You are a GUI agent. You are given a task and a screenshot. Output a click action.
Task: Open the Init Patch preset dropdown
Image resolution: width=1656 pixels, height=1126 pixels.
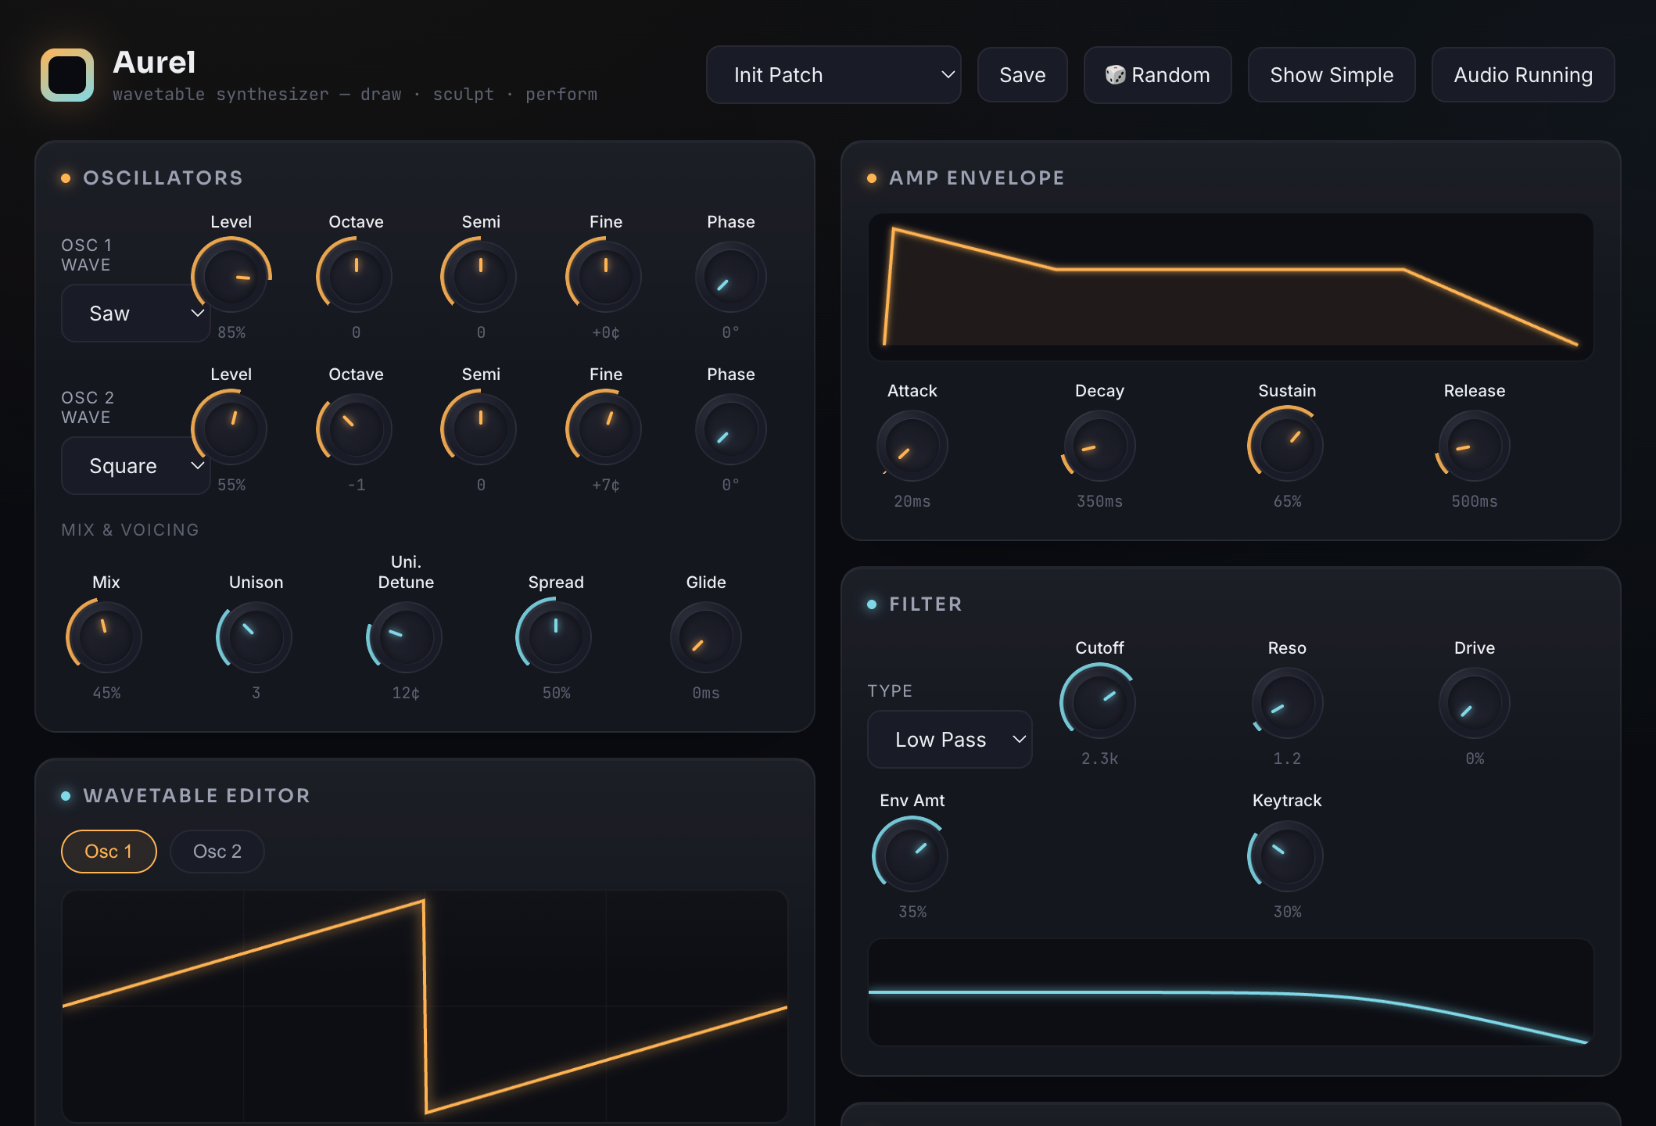tap(833, 75)
